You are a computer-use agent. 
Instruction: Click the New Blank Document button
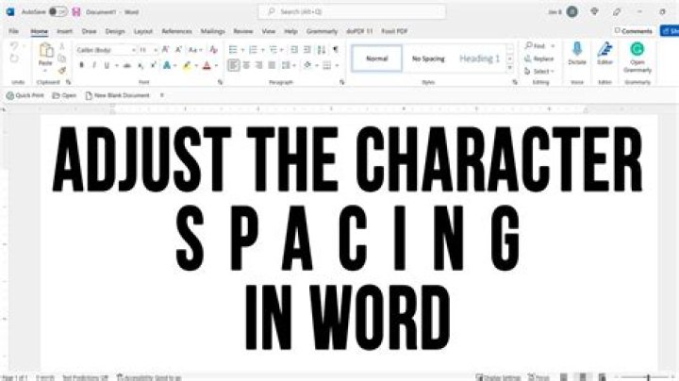pyautogui.click(x=118, y=95)
